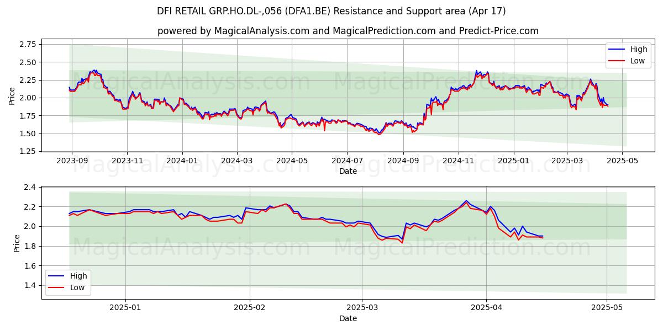The width and height of the screenshot is (663, 331).
Task: Click the bottom chart 'Price' axis label
Action: 17,243
